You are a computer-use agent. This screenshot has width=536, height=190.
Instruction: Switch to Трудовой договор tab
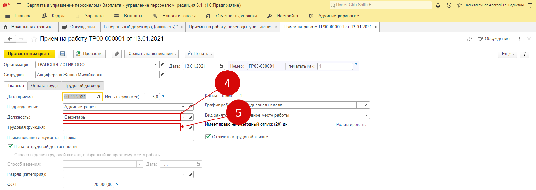pyautogui.click(x=82, y=86)
